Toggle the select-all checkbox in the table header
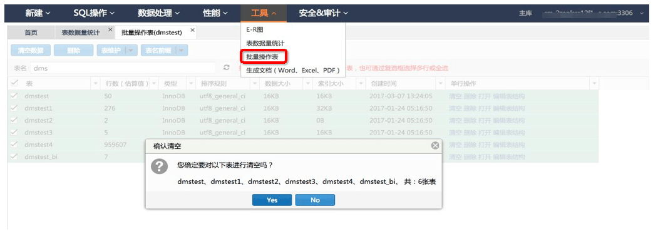The height and width of the screenshot is (234, 653). (x=14, y=83)
